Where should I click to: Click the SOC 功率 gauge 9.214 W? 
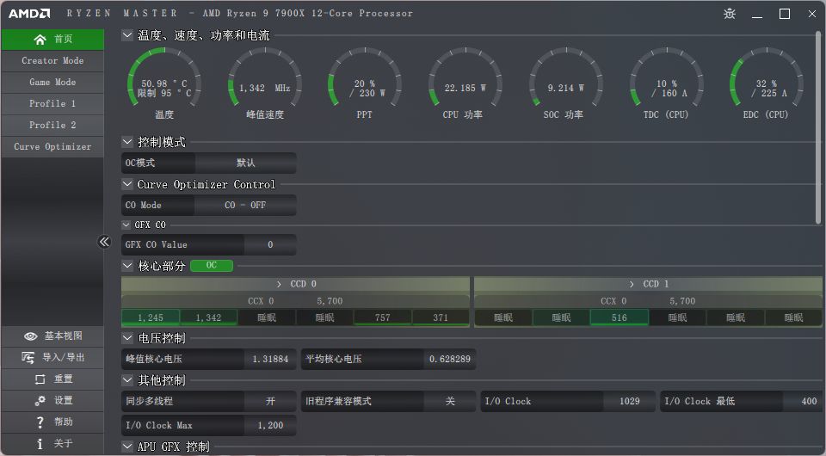[566, 77]
